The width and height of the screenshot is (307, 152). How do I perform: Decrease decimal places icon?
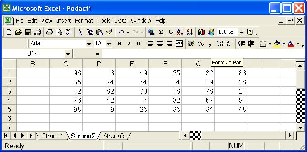tap(229, 44)
